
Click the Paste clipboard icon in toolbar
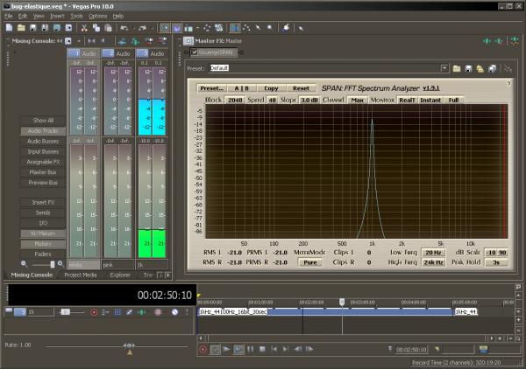point(108,28)
